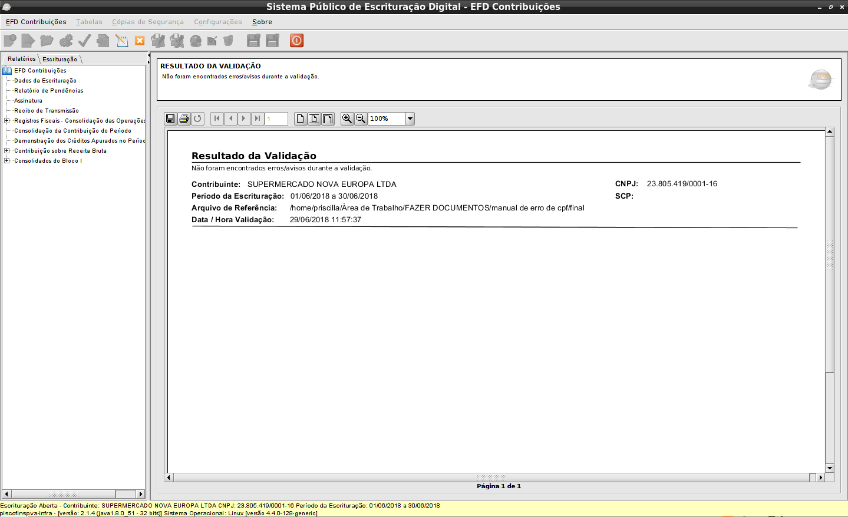The height and width of the screenshot is (517, 848).
Task: Click the zoom in magnifier icon
Action: (347, 118)
